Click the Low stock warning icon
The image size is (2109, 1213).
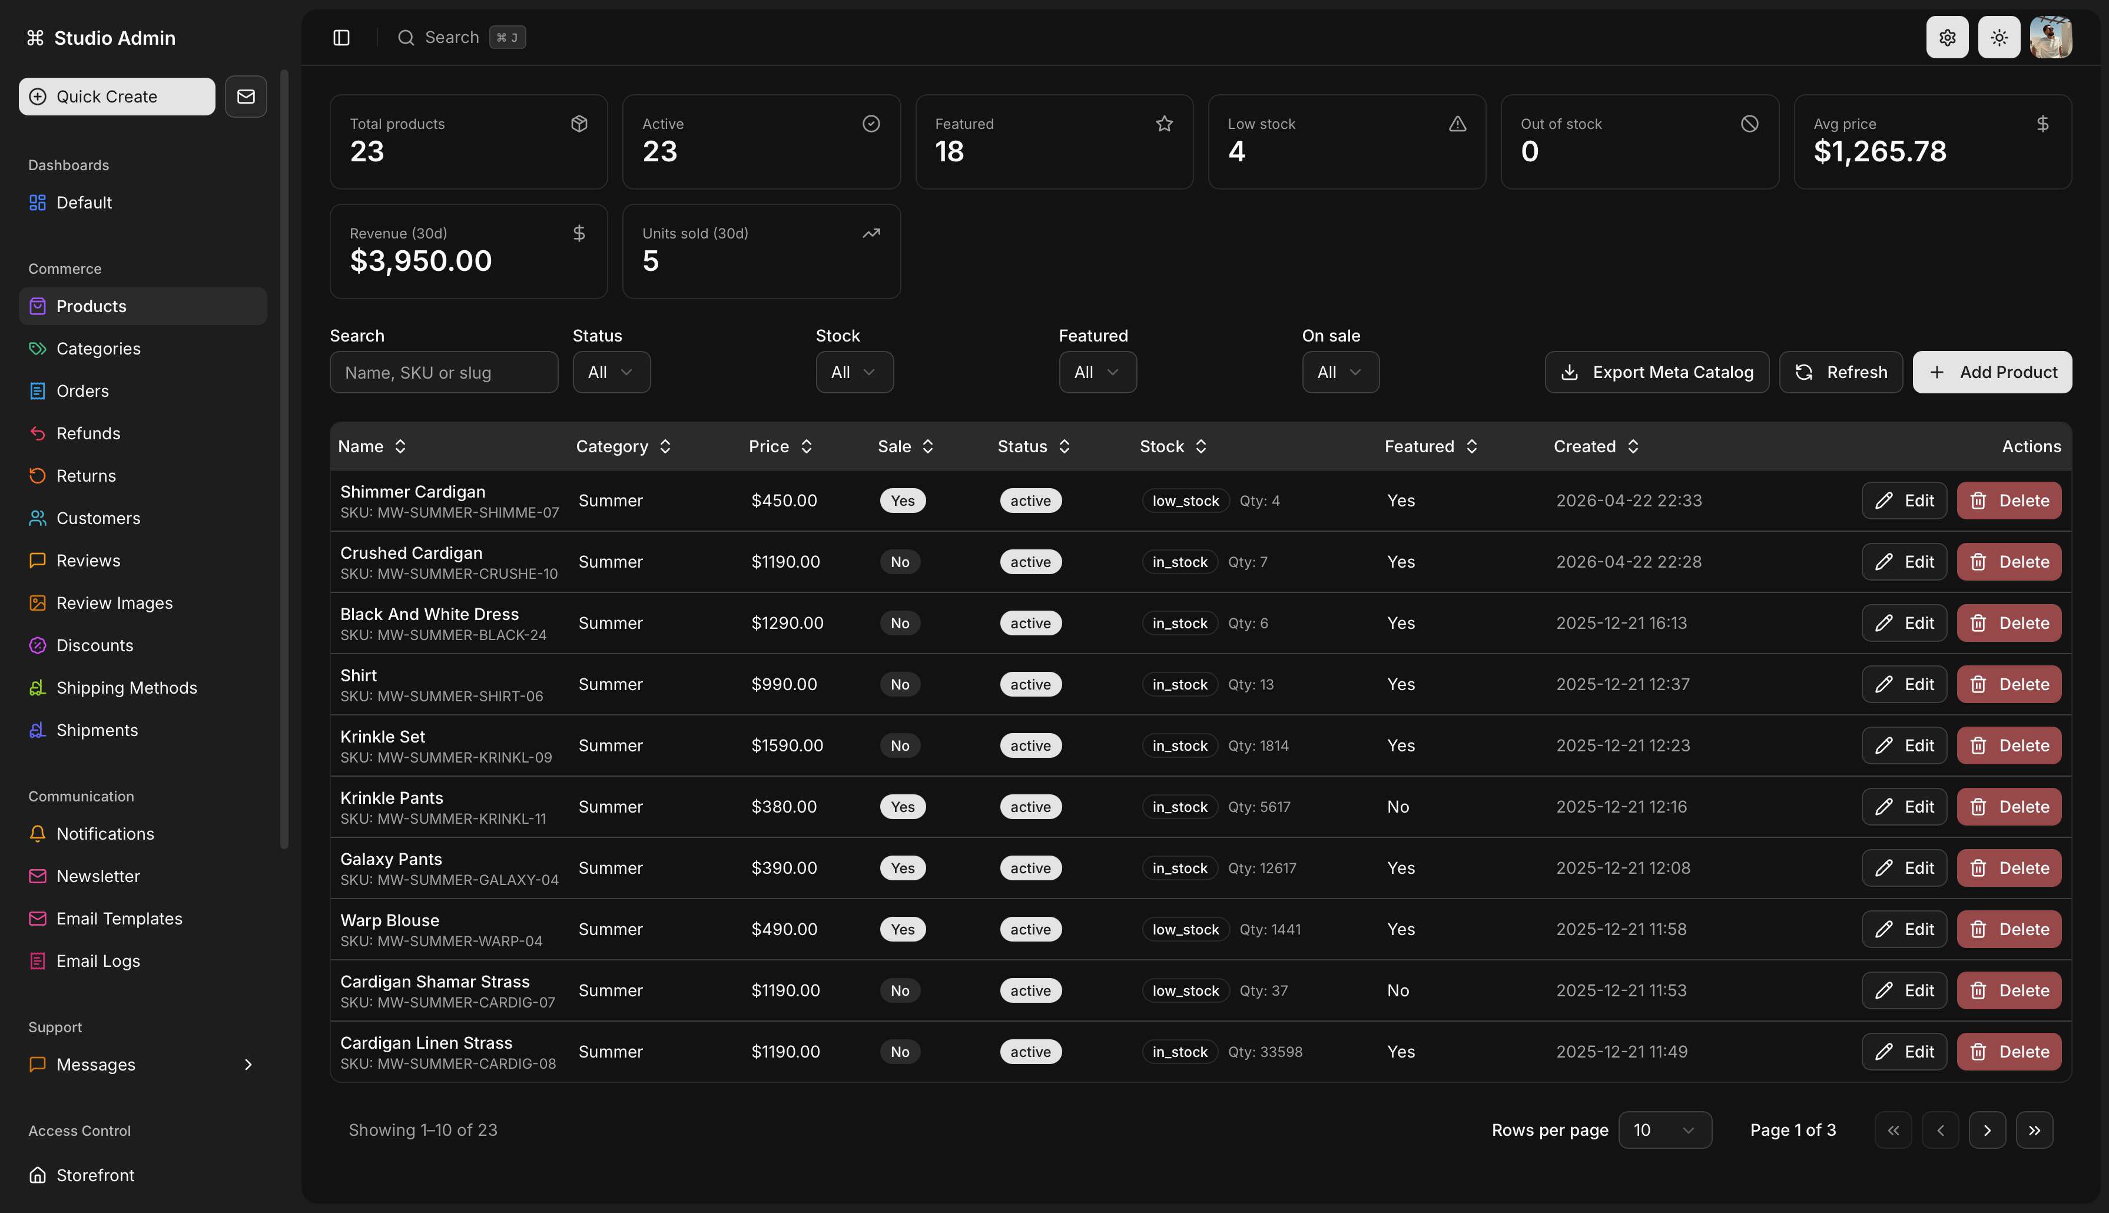click(x=1457, y=123)
